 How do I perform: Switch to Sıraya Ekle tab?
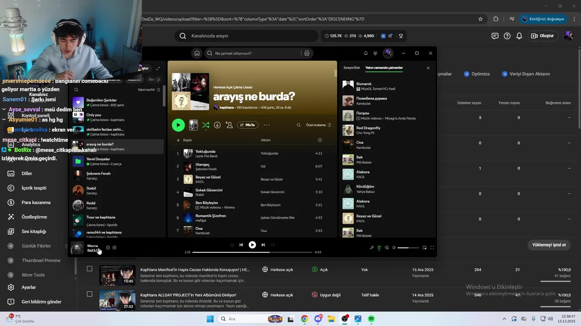(352, 67)
